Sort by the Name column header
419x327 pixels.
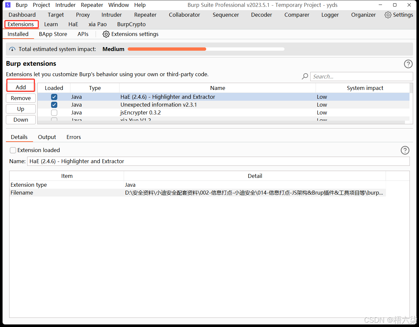tap(218, 88)
